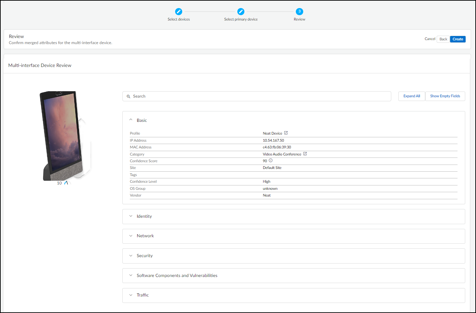Click the magnifier icon in search box
The image size is (476, 313).
click(x=128, y=97)
